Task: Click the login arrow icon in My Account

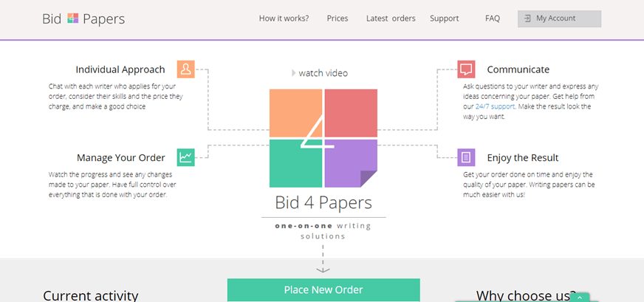Action: (x=528, y=18)
